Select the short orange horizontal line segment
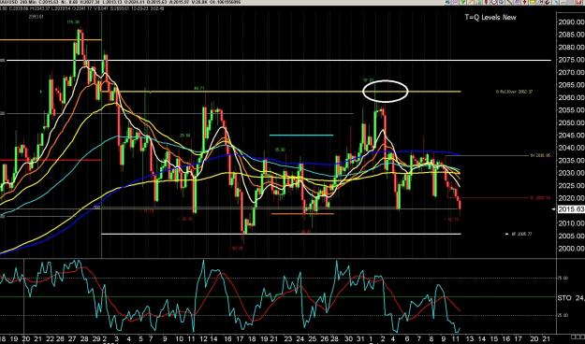This screenshot has height=344, width=585. point(302,213)
